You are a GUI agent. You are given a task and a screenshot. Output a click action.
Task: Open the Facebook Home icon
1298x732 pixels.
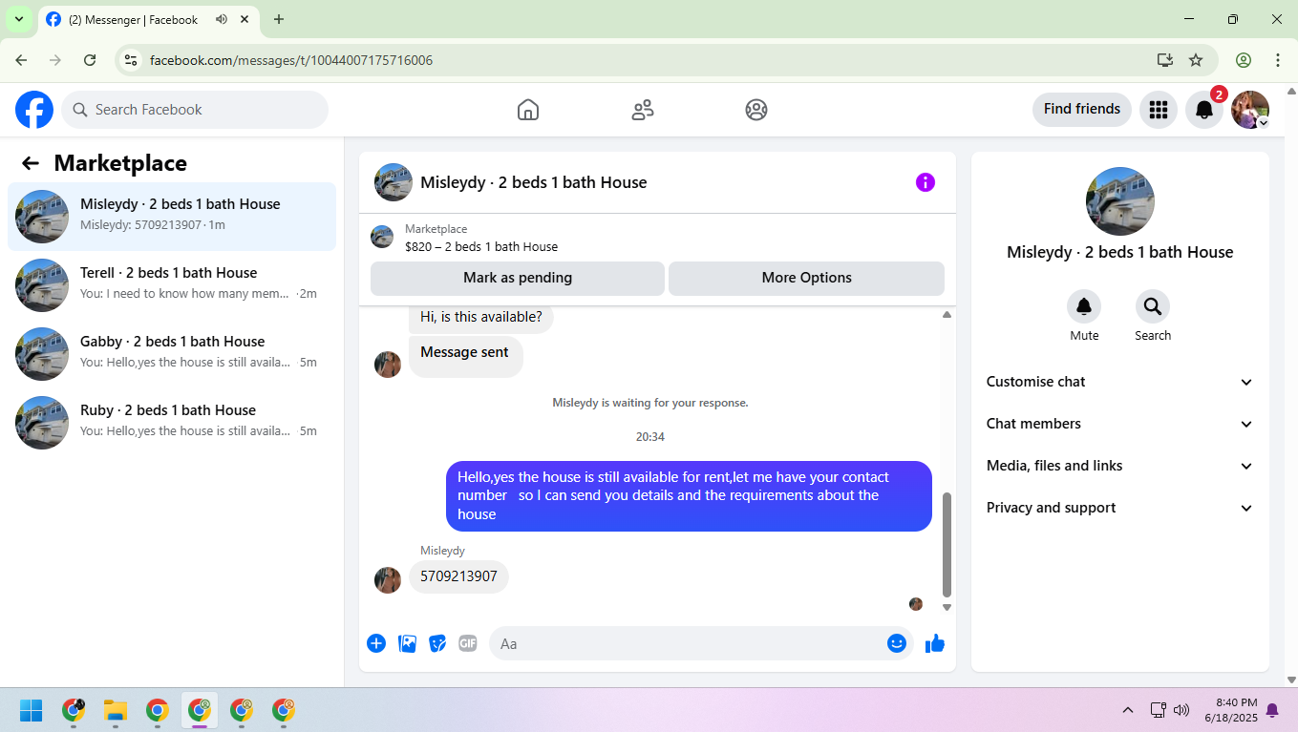(528, 110)
